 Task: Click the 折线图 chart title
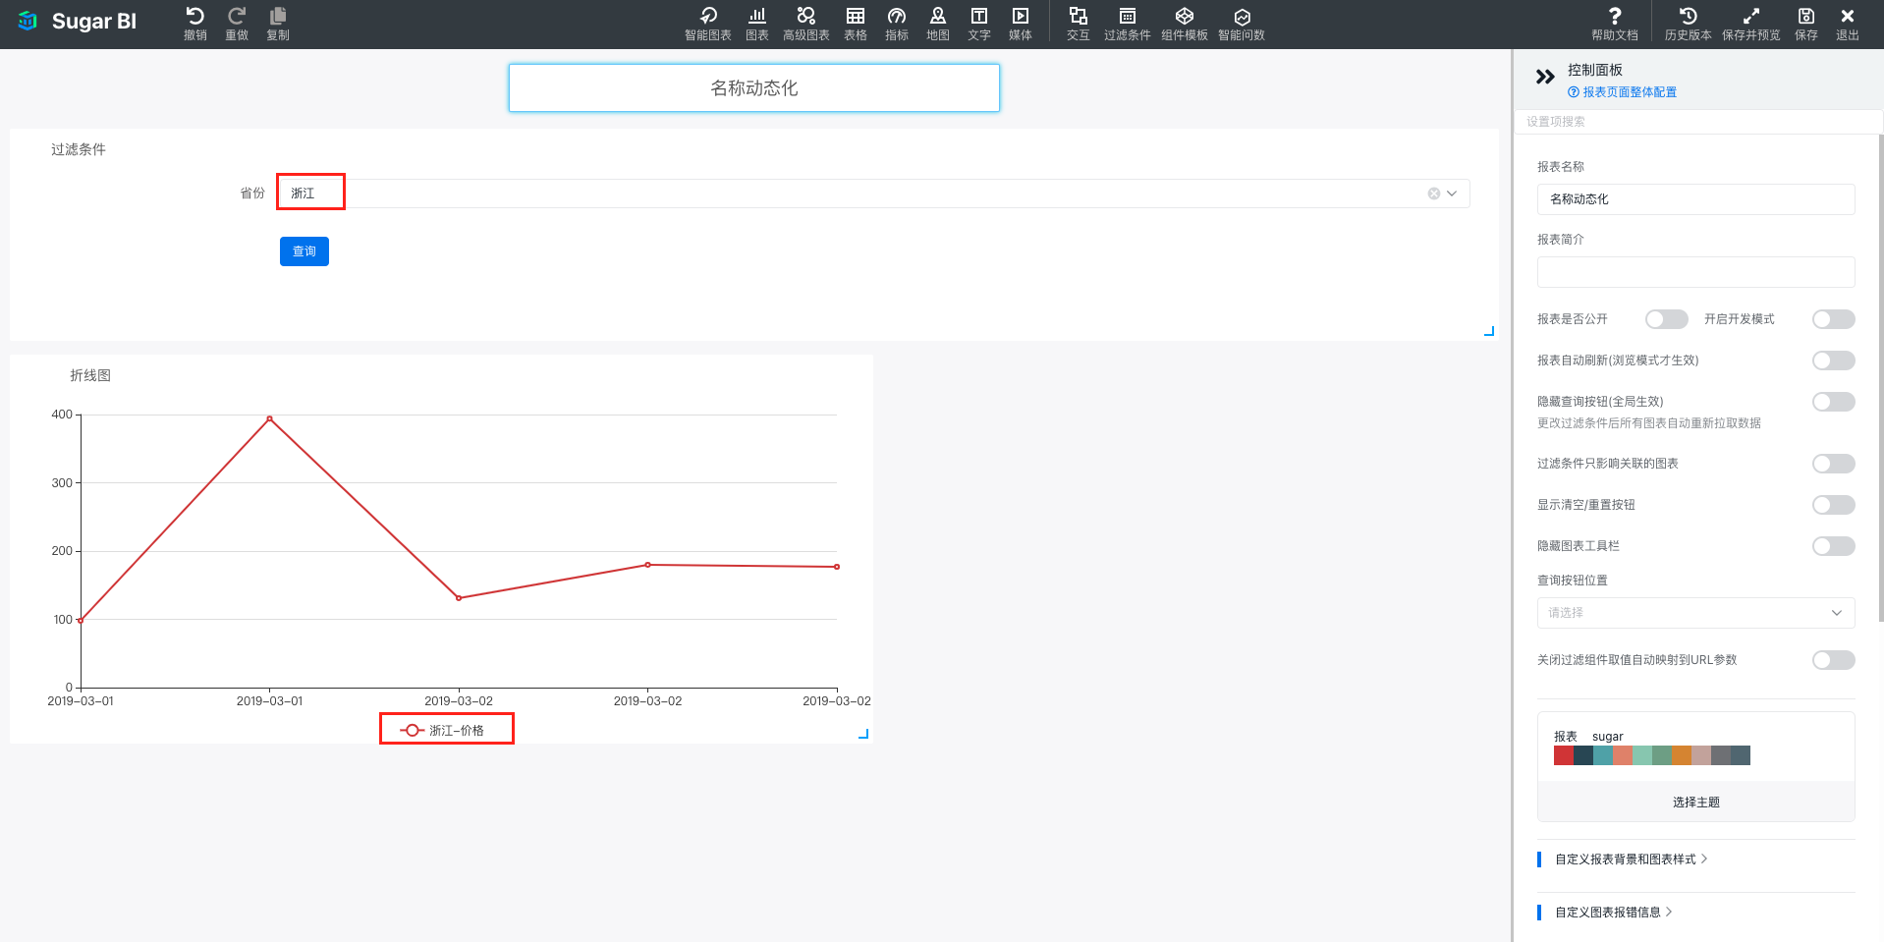pos(90,375)
